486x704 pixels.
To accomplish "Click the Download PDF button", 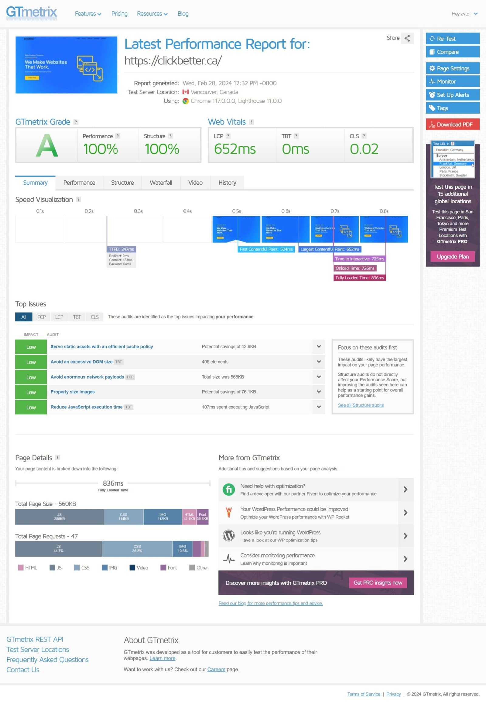I will [x=452, y=125].
